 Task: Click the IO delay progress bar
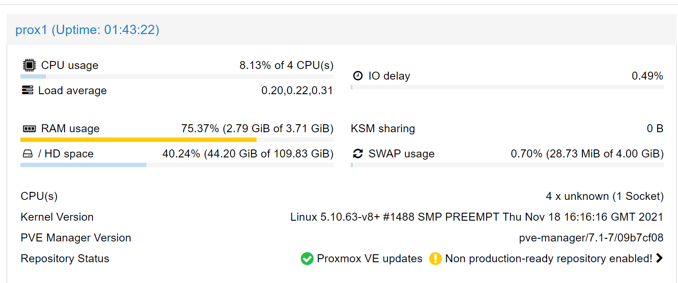point(507,87)
